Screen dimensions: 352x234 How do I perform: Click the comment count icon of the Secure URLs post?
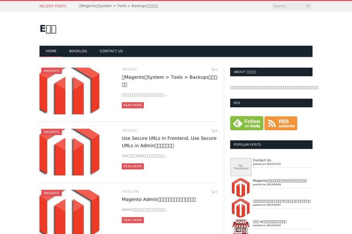[214, 131]
